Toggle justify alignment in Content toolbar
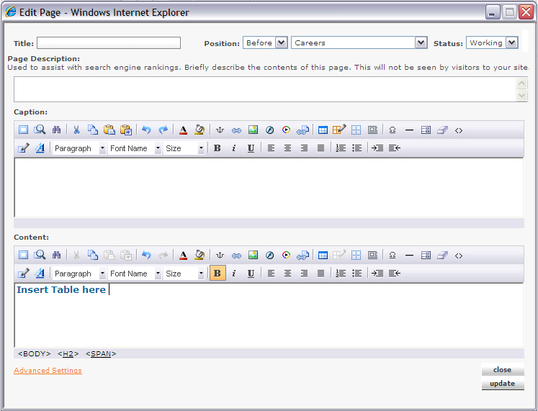The height and width of the screenshot is (411, 538). pos(320,274)
